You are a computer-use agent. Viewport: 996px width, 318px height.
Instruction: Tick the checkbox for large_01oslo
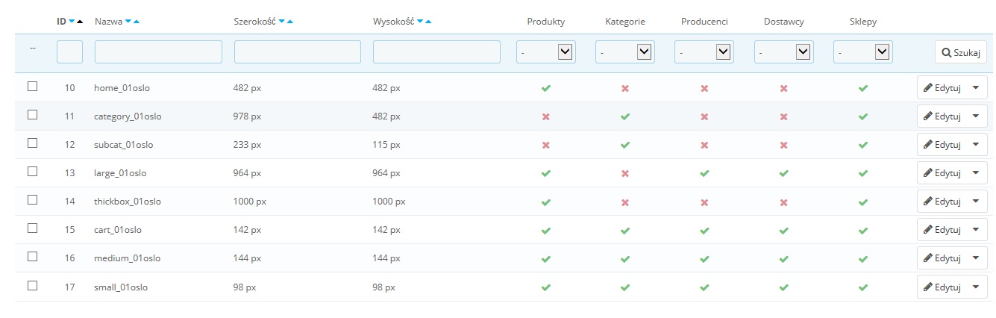click(32, 172)
